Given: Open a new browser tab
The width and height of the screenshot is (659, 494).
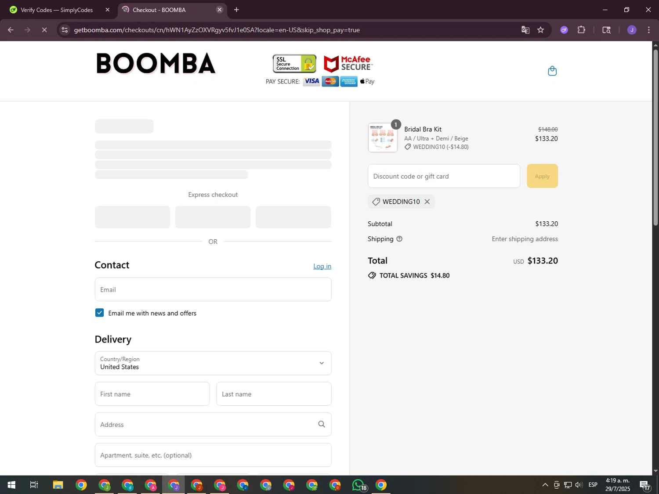Looking at the screenshot, I should click(x=236, y=10).
